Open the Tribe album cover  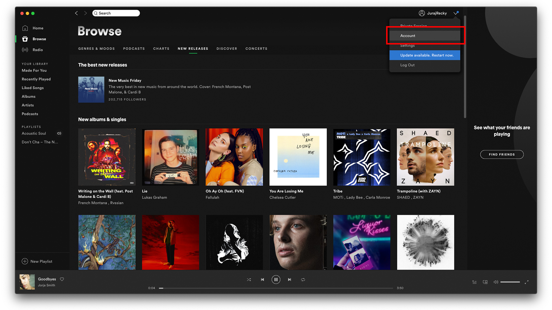pos(362,157)
